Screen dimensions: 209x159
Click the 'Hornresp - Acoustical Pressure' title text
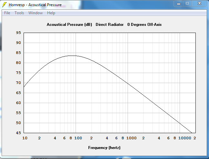tap(35, 5)
